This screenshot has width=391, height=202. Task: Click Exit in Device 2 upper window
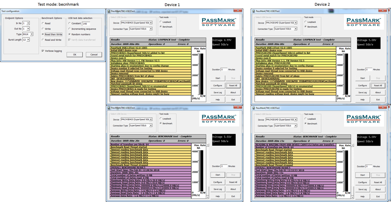[x=378, y=100]
